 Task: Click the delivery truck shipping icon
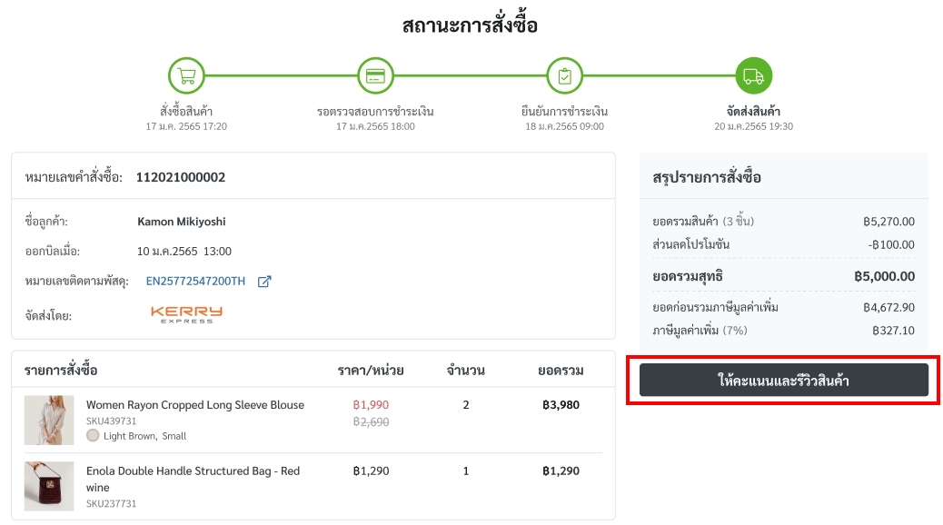pyautogui.click(x=753, y=75)
